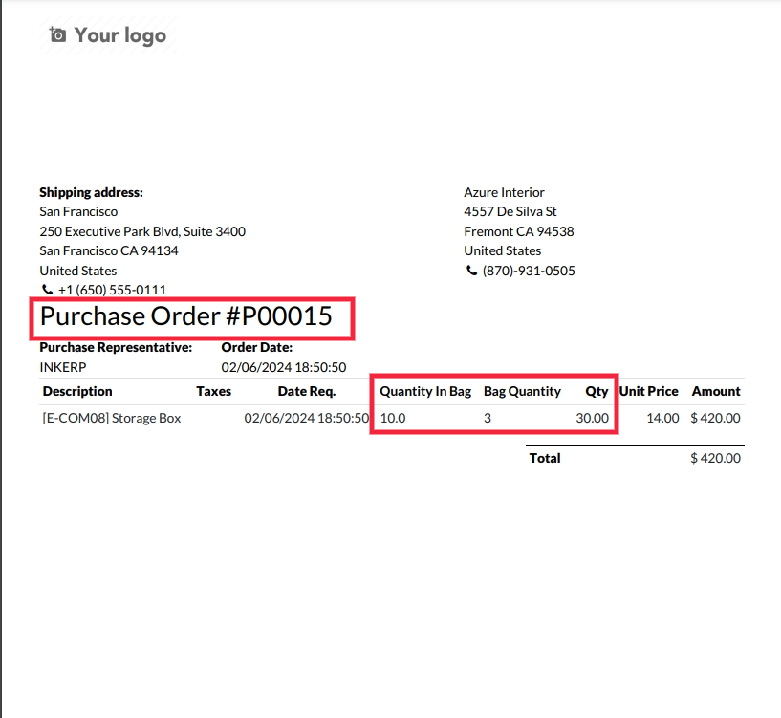Click the "Amount" column header

[716, 392]
